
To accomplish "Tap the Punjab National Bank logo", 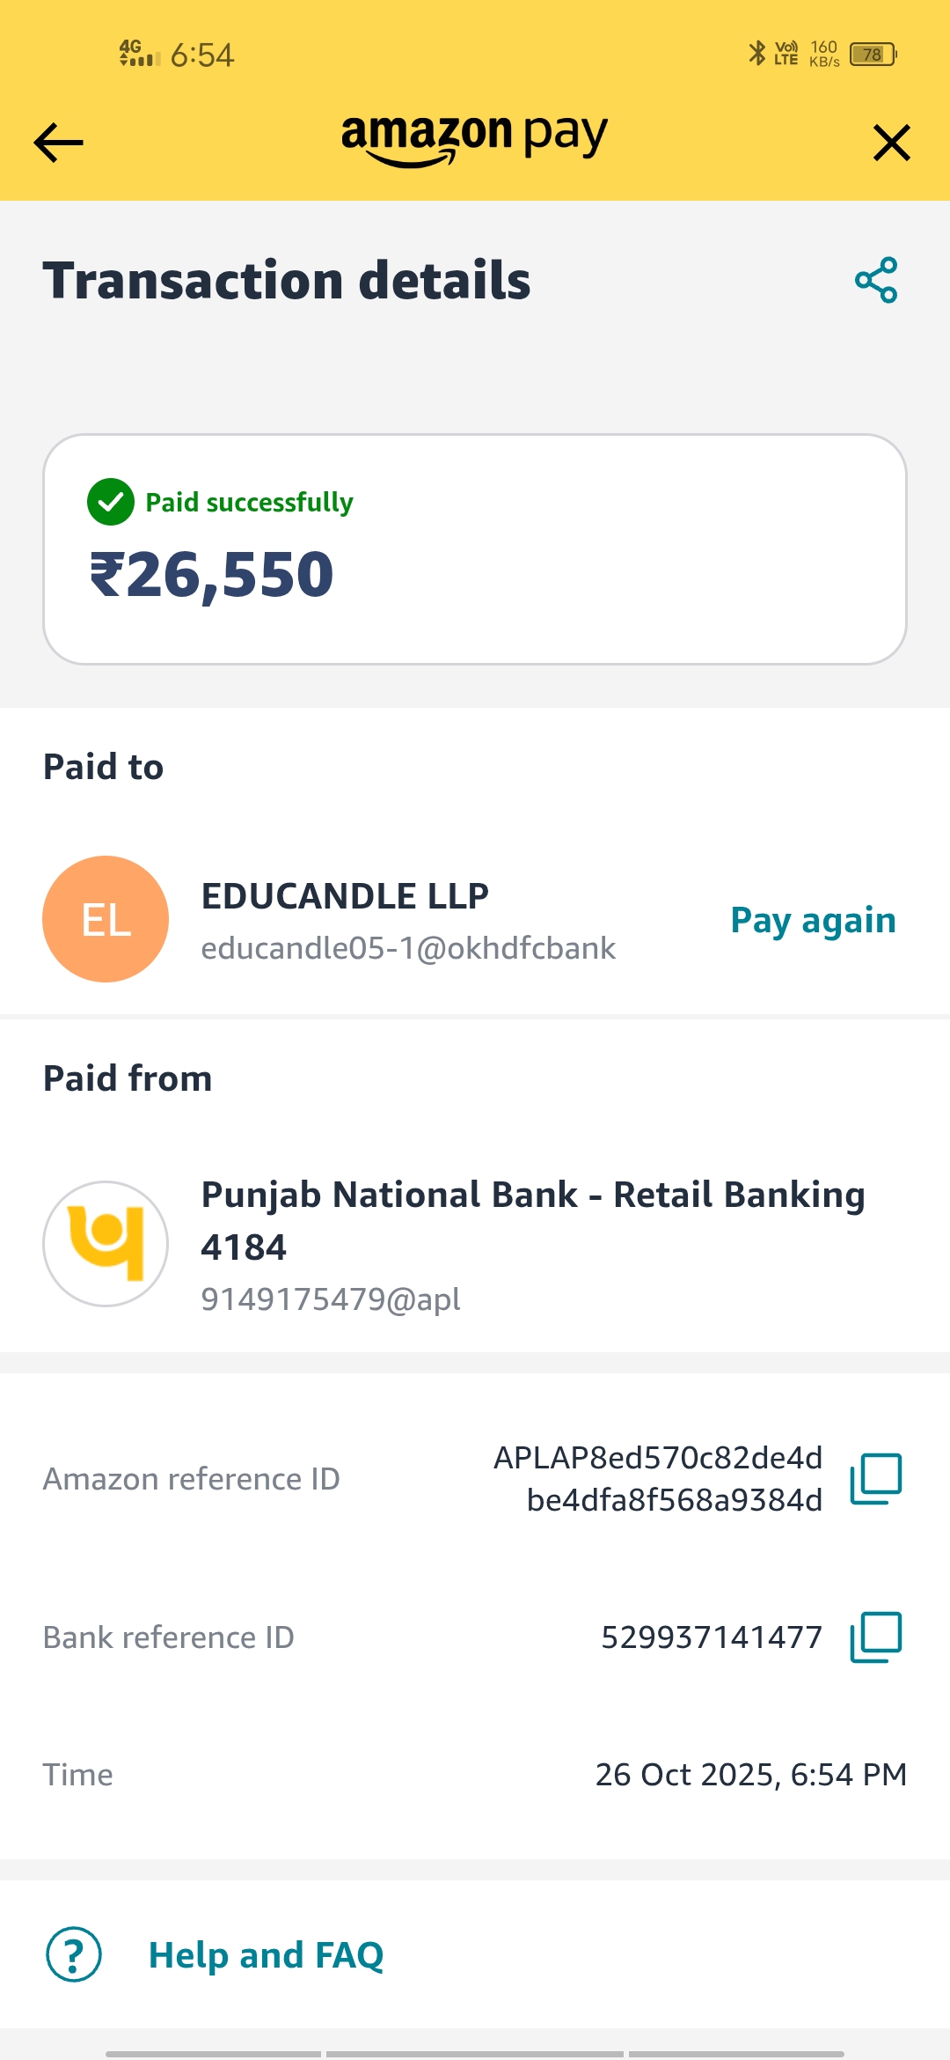I will (106, 1244).
